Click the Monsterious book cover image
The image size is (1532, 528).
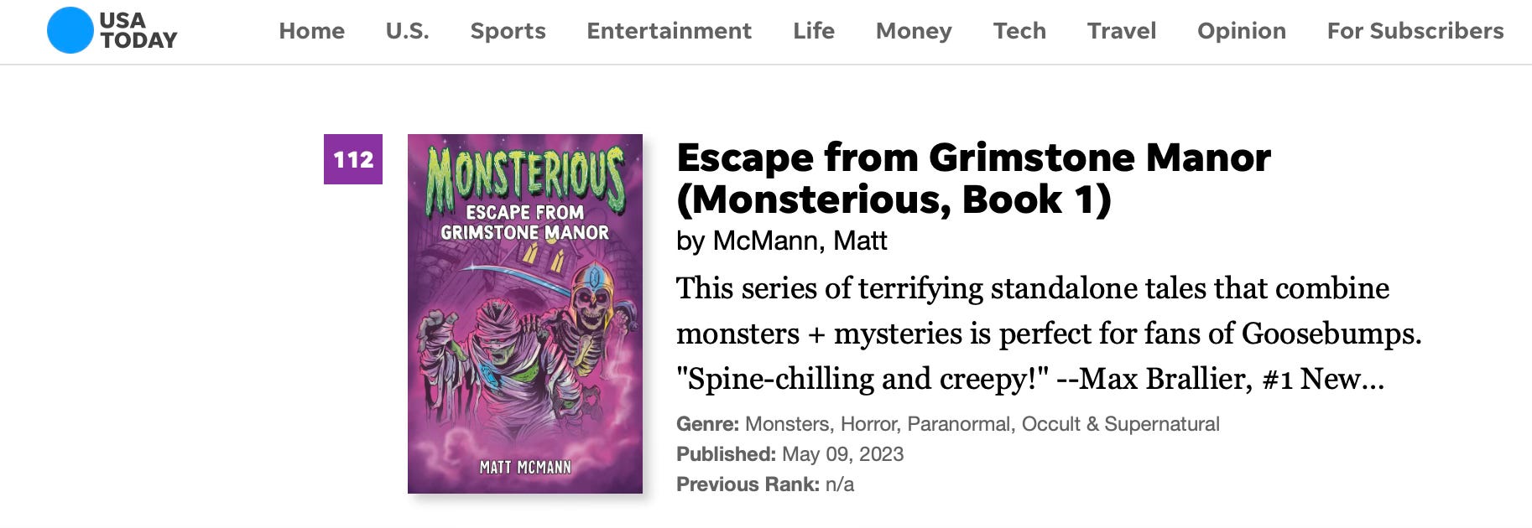[x=525, y=313]
